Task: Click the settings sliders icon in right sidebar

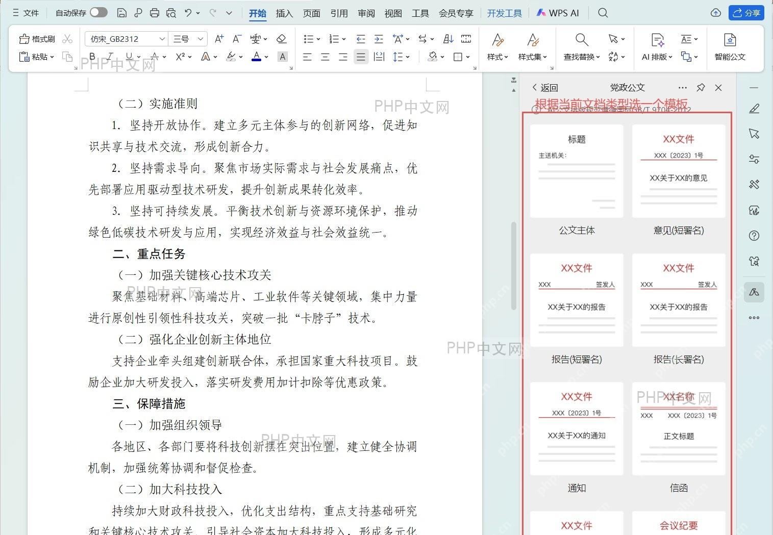Action: coord(754,159)
